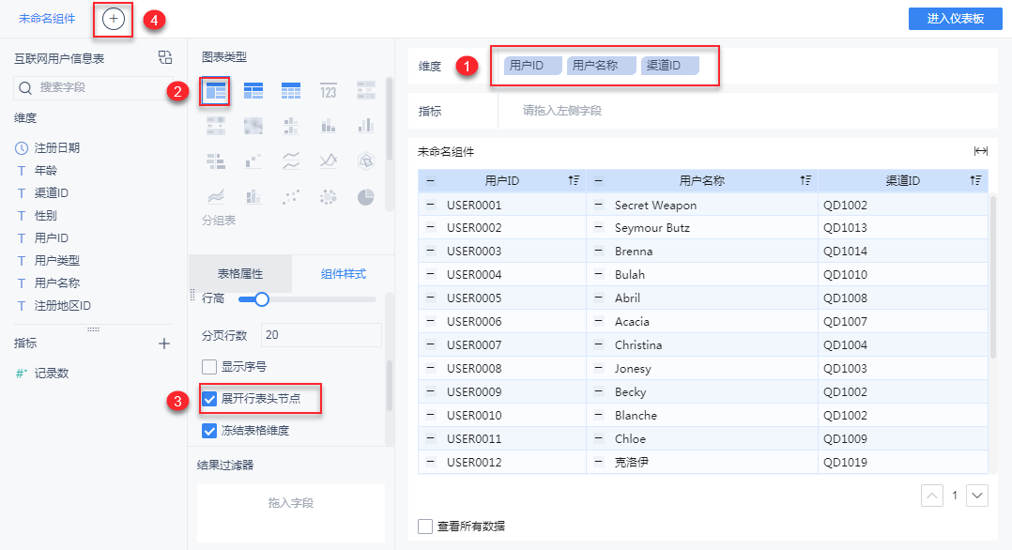Click the QD1013 cell
This screenshot has width=1012, height=550.
[902, 228]
